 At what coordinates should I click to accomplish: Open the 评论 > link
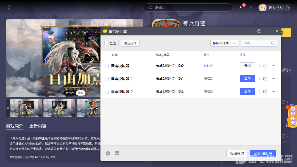pyautogui.click(x=286, y=70)
